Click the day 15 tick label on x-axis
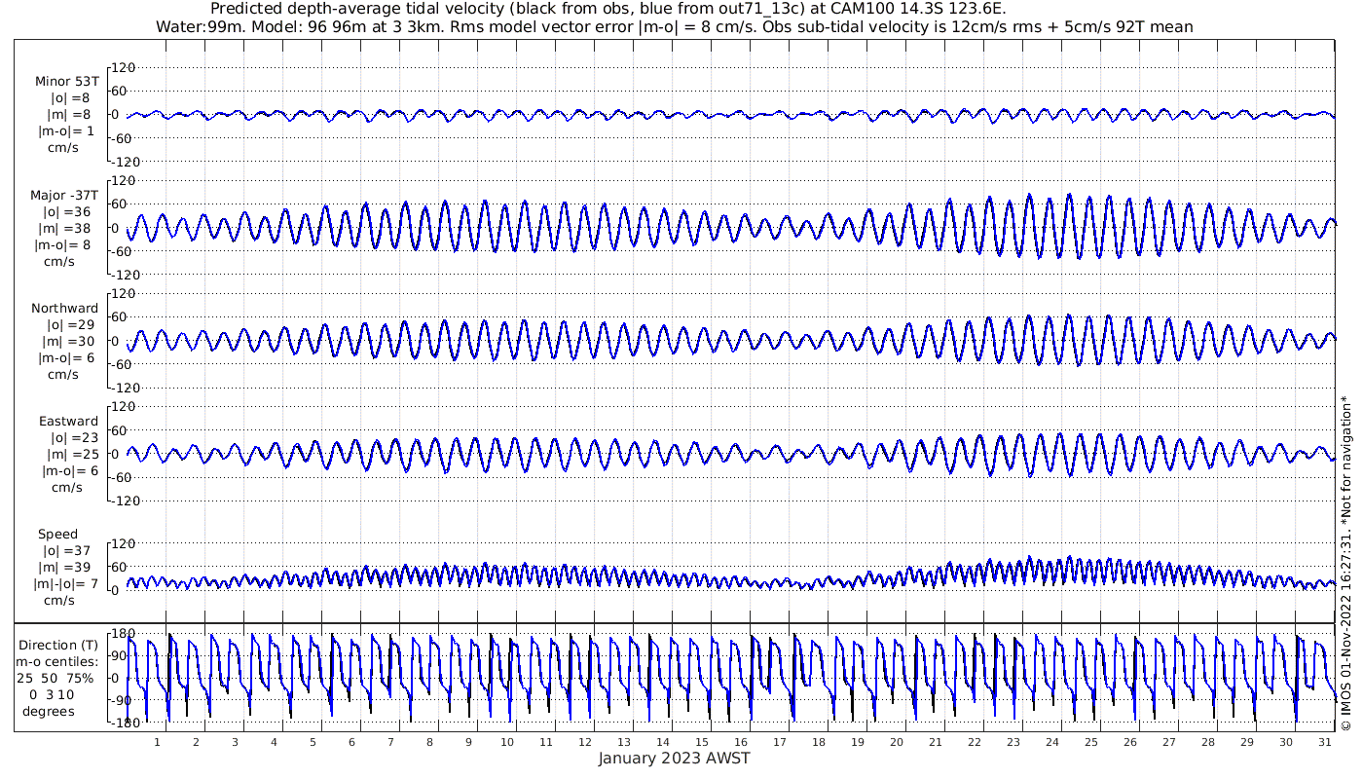This screenshot has height=779, width=1363. (x=702, y=742)
